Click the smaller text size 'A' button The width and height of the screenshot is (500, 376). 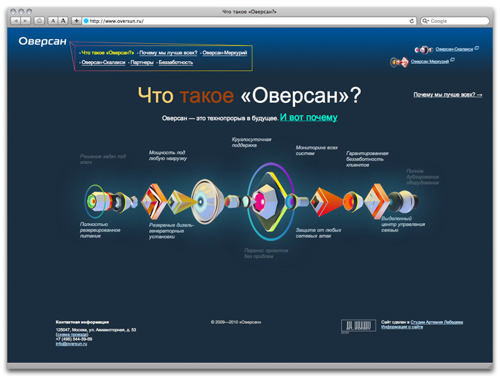[53, 21]
